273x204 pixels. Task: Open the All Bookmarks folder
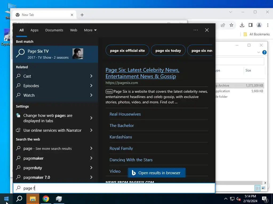click(x=256, y=34)
